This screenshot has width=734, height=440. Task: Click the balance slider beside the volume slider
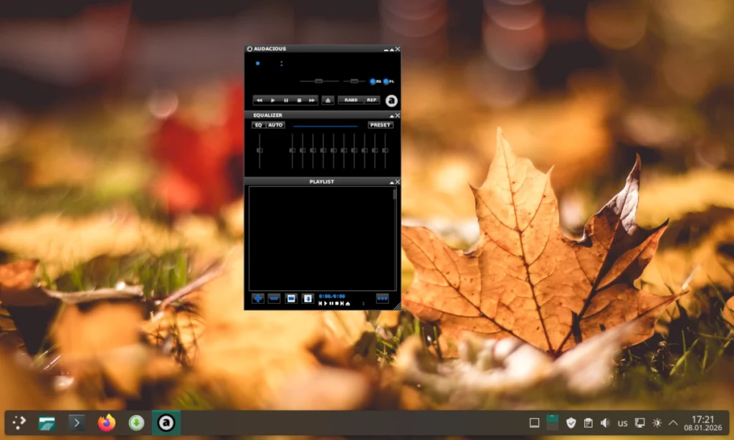[x=354, y=81]
